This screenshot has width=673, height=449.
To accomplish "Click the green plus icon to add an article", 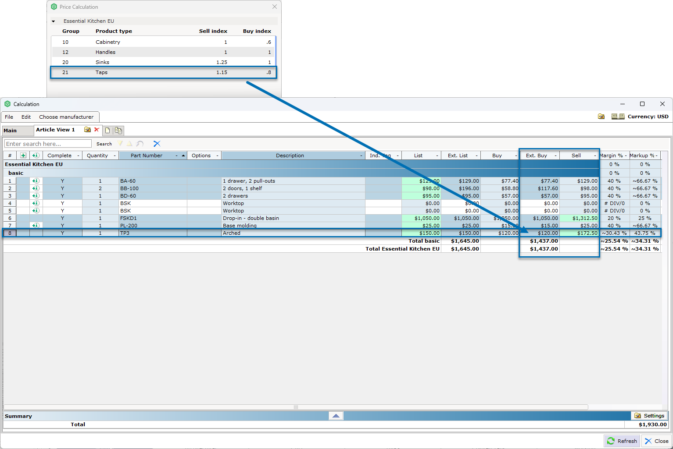I will 23,155.
